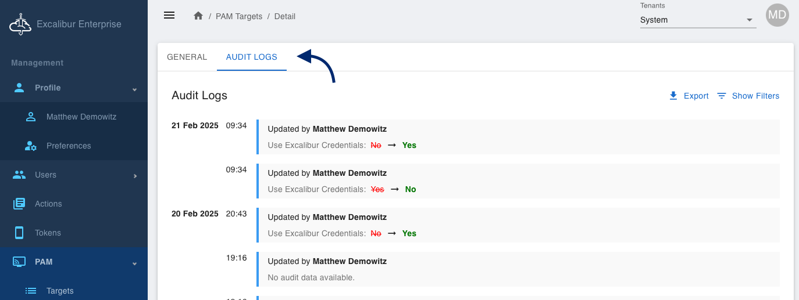This screenshot has height=300, width=799.
Task: Collapse the Profile section
Action: click(134, 88)
